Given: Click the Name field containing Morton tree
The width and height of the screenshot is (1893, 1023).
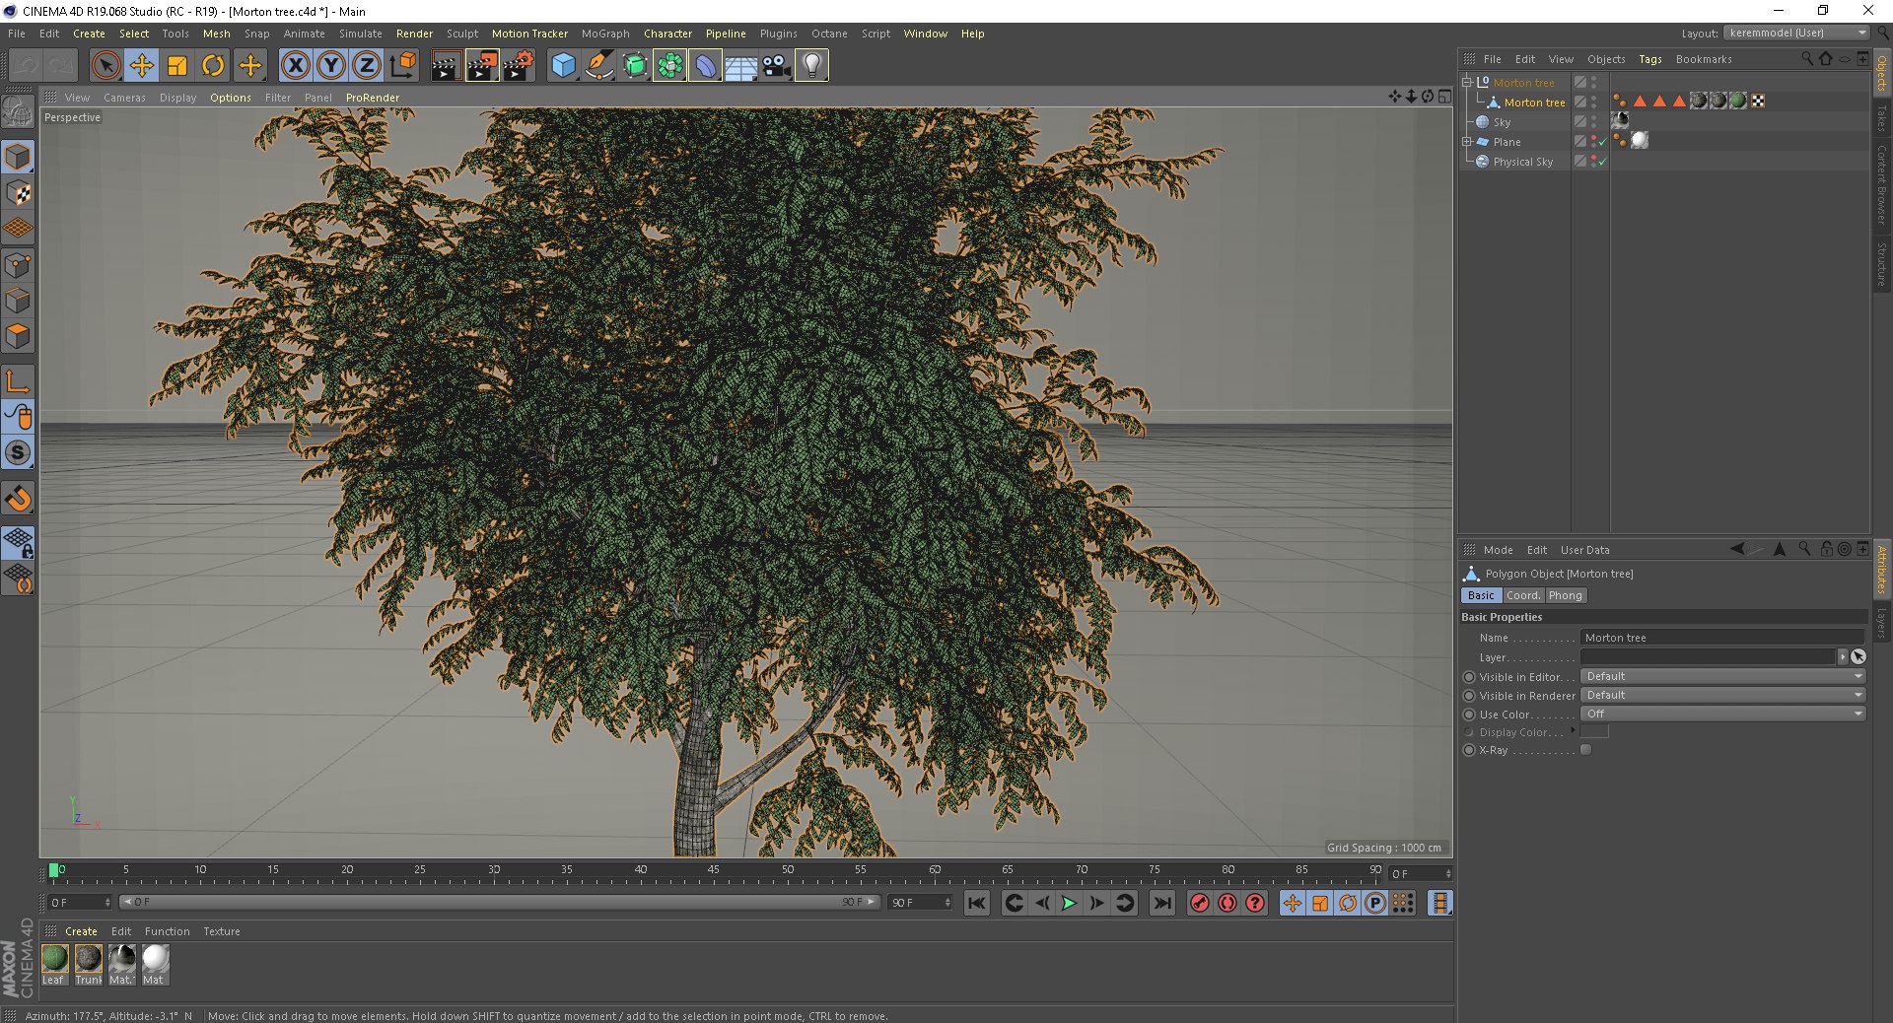Looking at the screenshot, I should [1722, 638].
